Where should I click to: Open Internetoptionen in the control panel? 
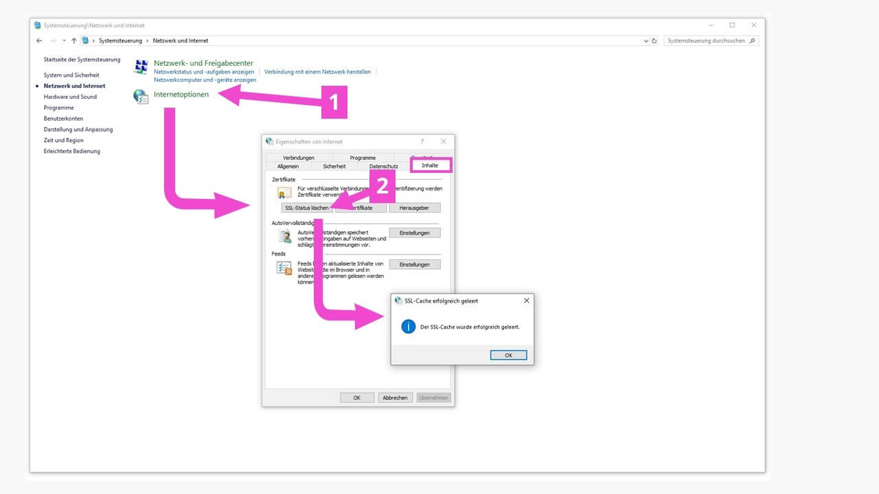point(181,95)
